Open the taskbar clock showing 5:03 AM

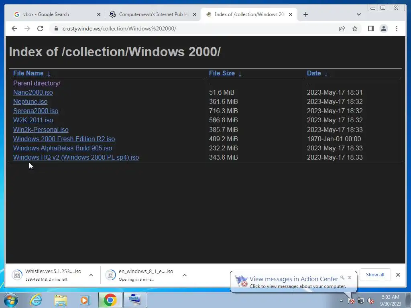[391, 300]
